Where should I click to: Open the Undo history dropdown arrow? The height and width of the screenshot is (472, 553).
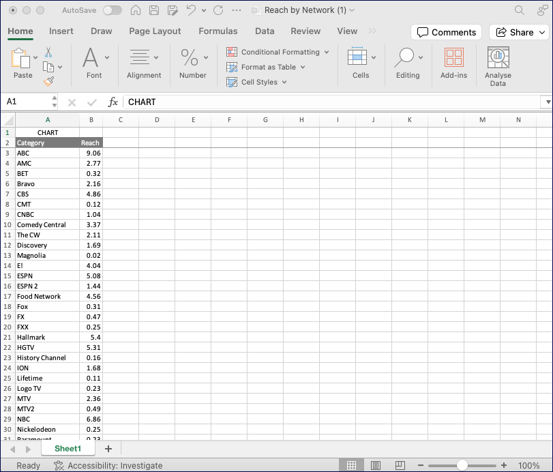(x=204, y=11)
